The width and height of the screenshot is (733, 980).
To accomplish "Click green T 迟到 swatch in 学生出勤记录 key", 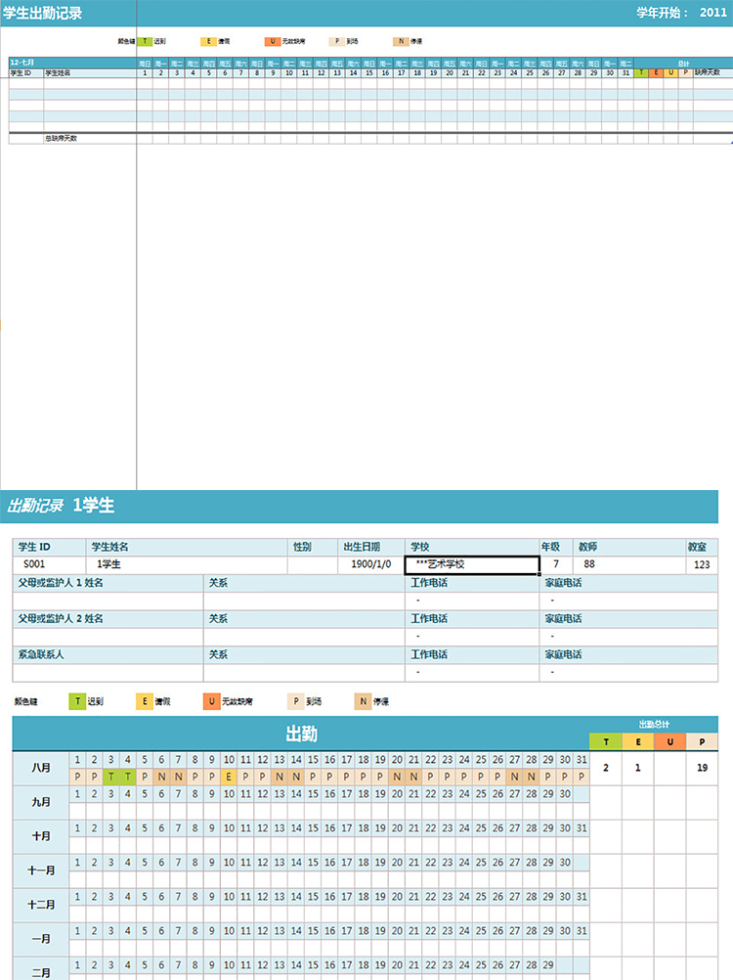I will tap(145, 41).
